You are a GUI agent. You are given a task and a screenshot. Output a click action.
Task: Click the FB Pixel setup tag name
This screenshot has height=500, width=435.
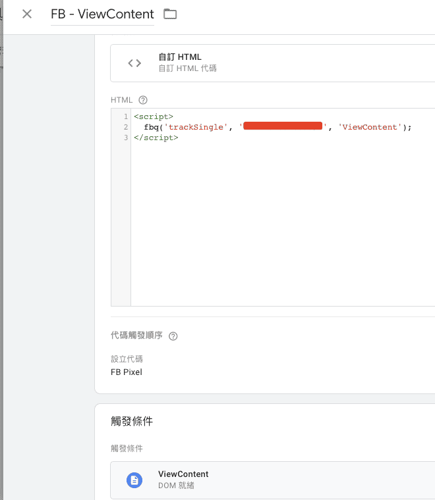pos(127,372)
